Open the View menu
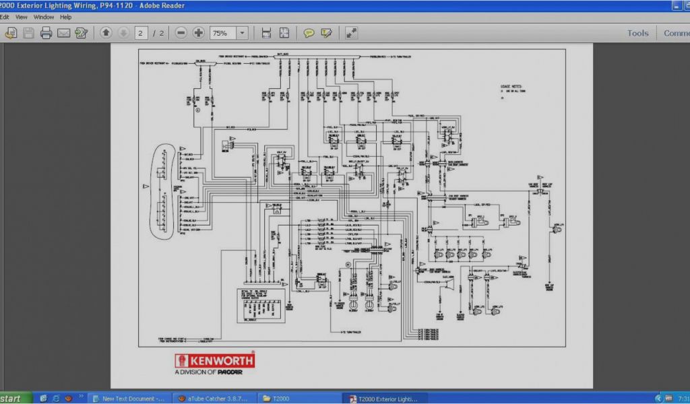The height and width of the screenshot is (404, 690). [x=22, y=17]
